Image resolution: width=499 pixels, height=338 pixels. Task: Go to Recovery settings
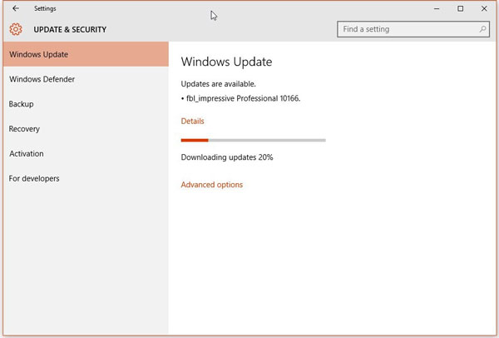pyautogui.click(x=86, y=129)
